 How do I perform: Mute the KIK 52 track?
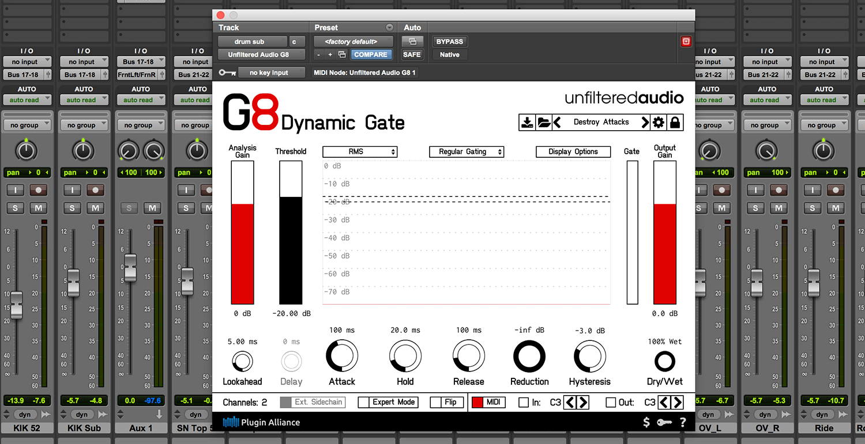point(39,208)
